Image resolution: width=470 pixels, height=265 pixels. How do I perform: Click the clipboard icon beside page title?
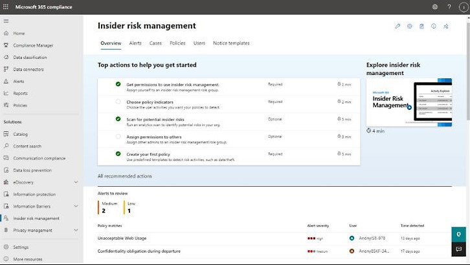tap(421, 26)
